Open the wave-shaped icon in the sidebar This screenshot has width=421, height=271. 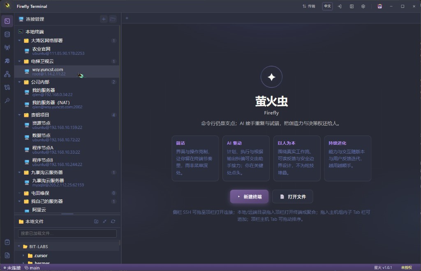[x=7, y=61]
